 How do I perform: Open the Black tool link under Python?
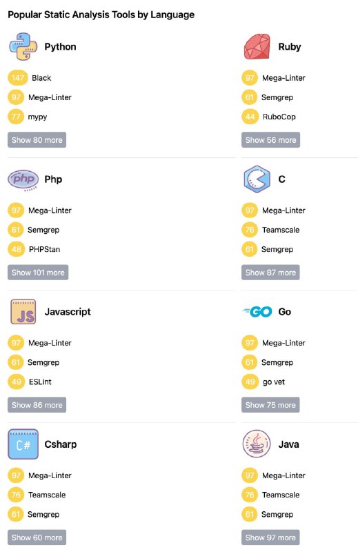point(41,78)
